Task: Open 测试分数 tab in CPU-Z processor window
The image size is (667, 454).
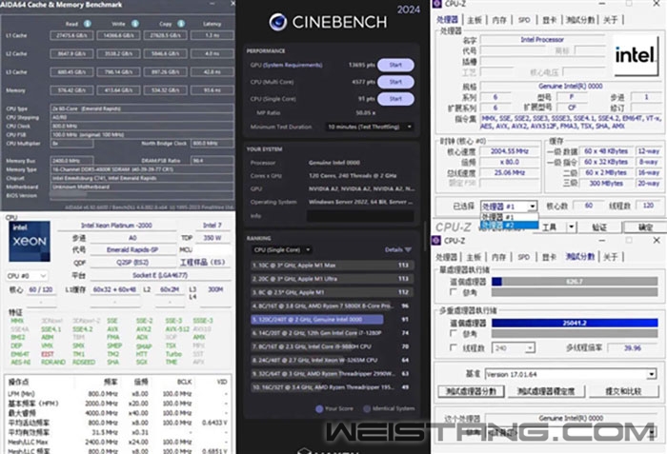Action: [580, 20]
